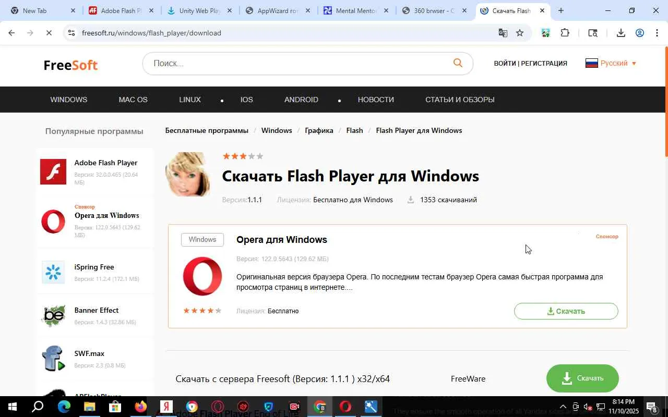Click the page vertical scrollbar thumb
This screenshot has width=668, height=417.
coord(666,102)
